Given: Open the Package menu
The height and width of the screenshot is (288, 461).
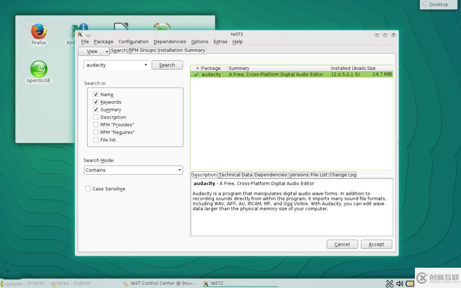Looking at the screenshot, I should tap(103, 42).
